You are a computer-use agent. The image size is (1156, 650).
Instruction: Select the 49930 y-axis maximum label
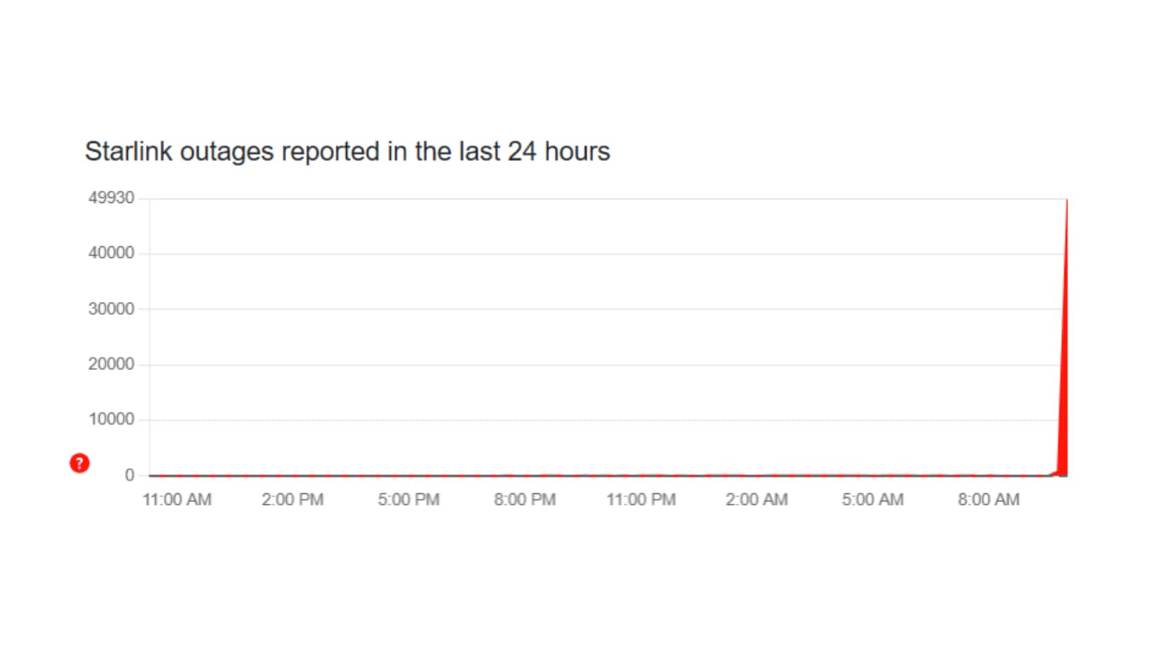[111, 198]
